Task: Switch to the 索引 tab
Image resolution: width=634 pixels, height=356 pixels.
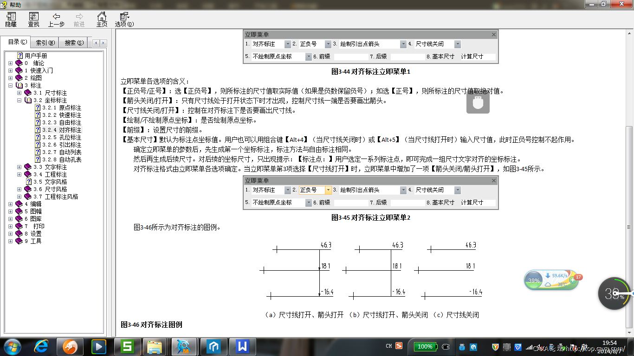Action: pyautogui.click(x=45, y=43)
